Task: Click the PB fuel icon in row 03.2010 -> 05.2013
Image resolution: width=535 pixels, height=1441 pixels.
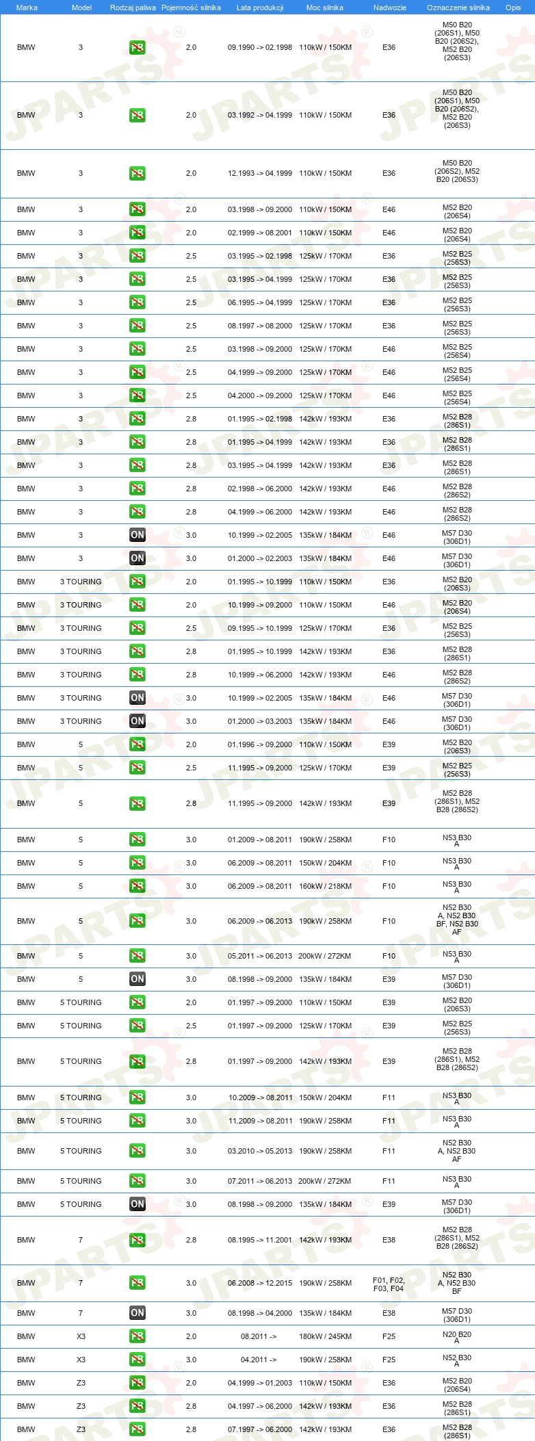Action: pos(138,1152)
